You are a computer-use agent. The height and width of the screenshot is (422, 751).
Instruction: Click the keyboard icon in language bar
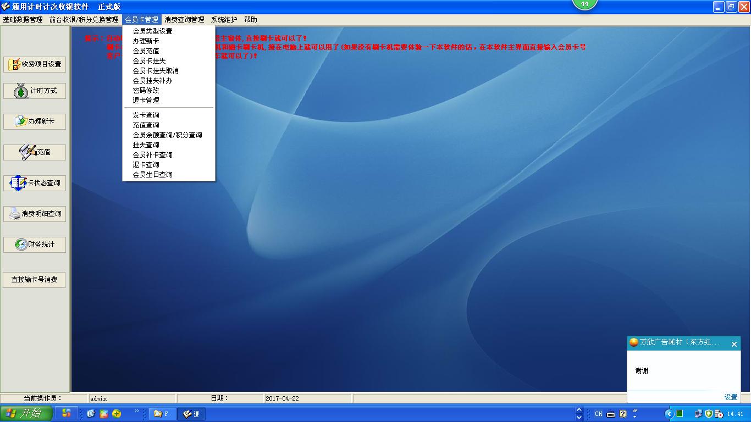[x=611, y=414]
